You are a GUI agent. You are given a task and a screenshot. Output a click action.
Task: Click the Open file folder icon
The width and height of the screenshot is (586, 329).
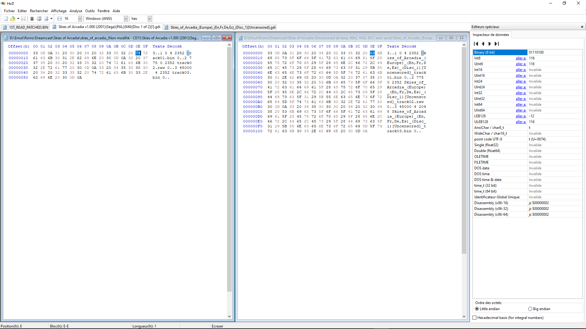tap(13, 19)
